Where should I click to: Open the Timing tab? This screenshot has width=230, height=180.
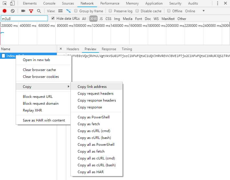point(127,49)
